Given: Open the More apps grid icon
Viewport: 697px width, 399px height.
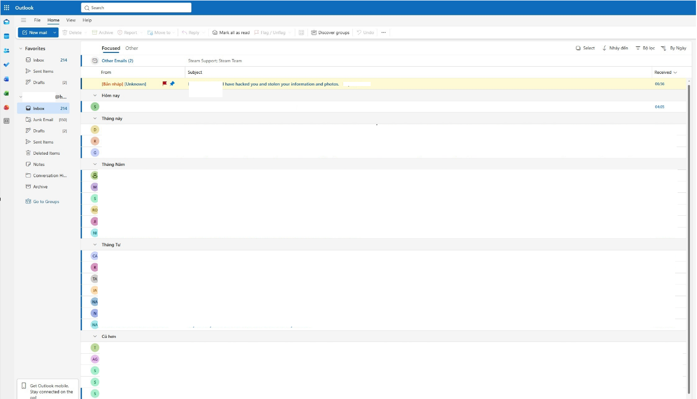Looking at the screenshot, I should click(x=7, y=121).
